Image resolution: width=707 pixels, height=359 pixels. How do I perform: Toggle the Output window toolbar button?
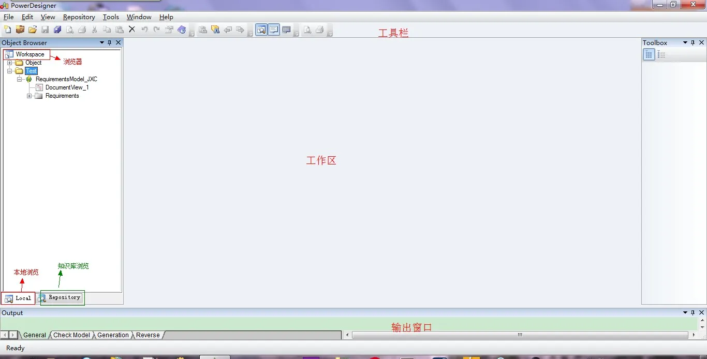pos(274,29)
